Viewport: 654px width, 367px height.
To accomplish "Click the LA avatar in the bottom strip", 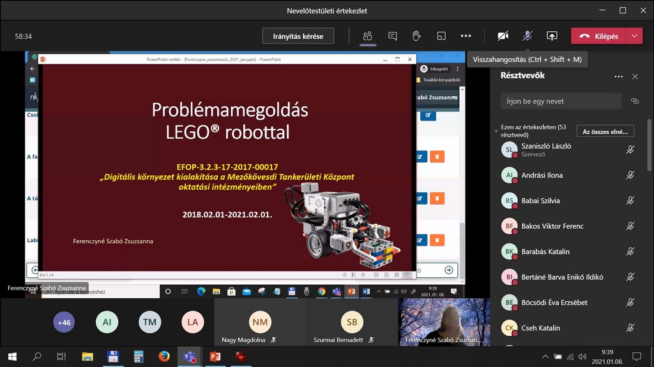I will [193, 322].
